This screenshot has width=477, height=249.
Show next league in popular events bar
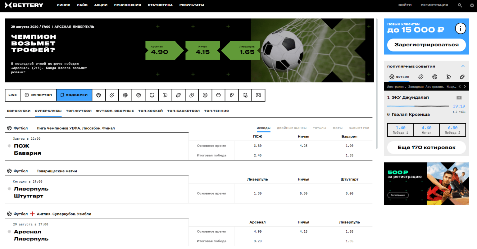pos(465,87)
